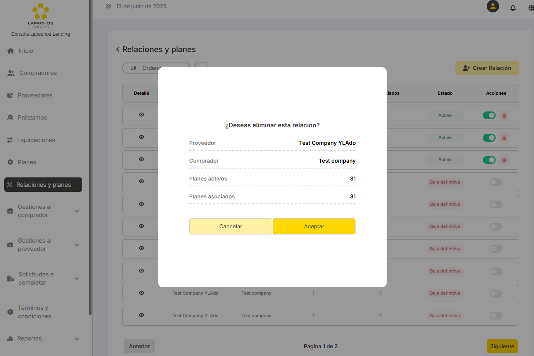View details with first row eye icon
Viewport: 534px width, 356px height.
click(x=142, y=115)
